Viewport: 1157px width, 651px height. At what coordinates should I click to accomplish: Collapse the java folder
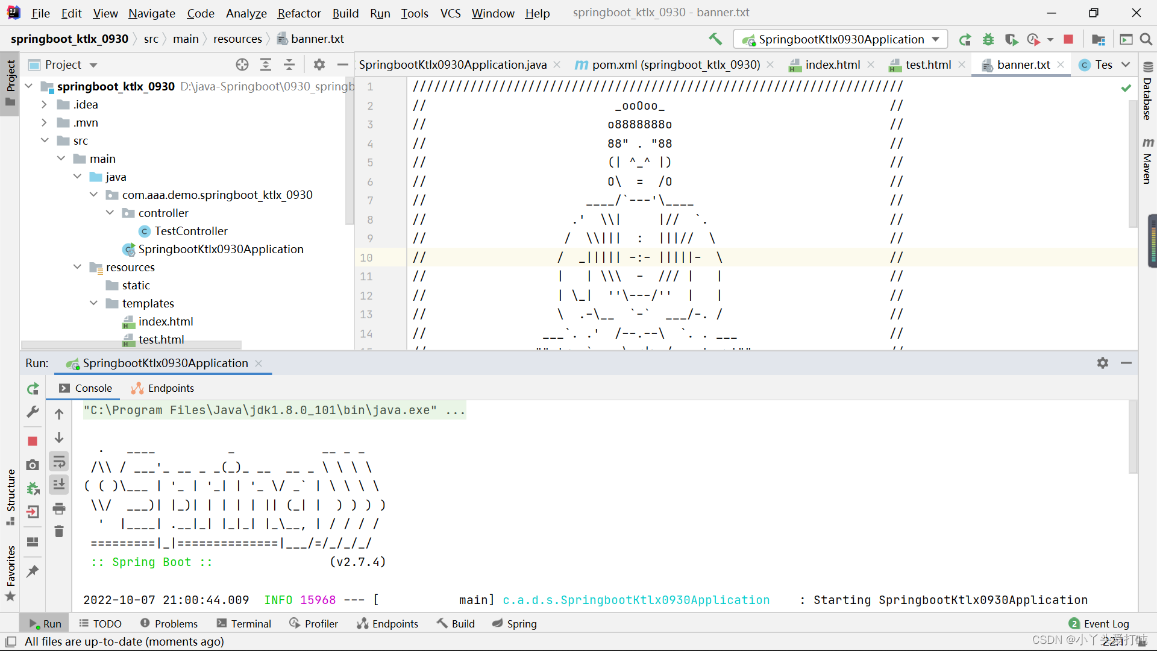coord(77,177)
